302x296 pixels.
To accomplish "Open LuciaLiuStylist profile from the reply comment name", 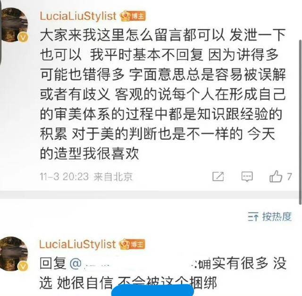I will point(77,244).
